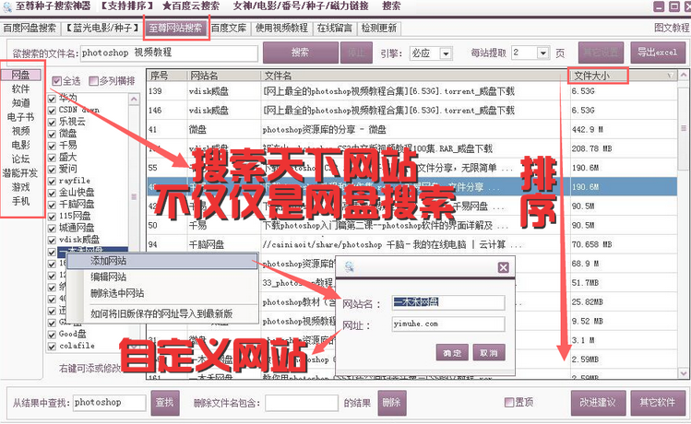
Task: Open the 在线留言 tab
Action: coord(335,29)
